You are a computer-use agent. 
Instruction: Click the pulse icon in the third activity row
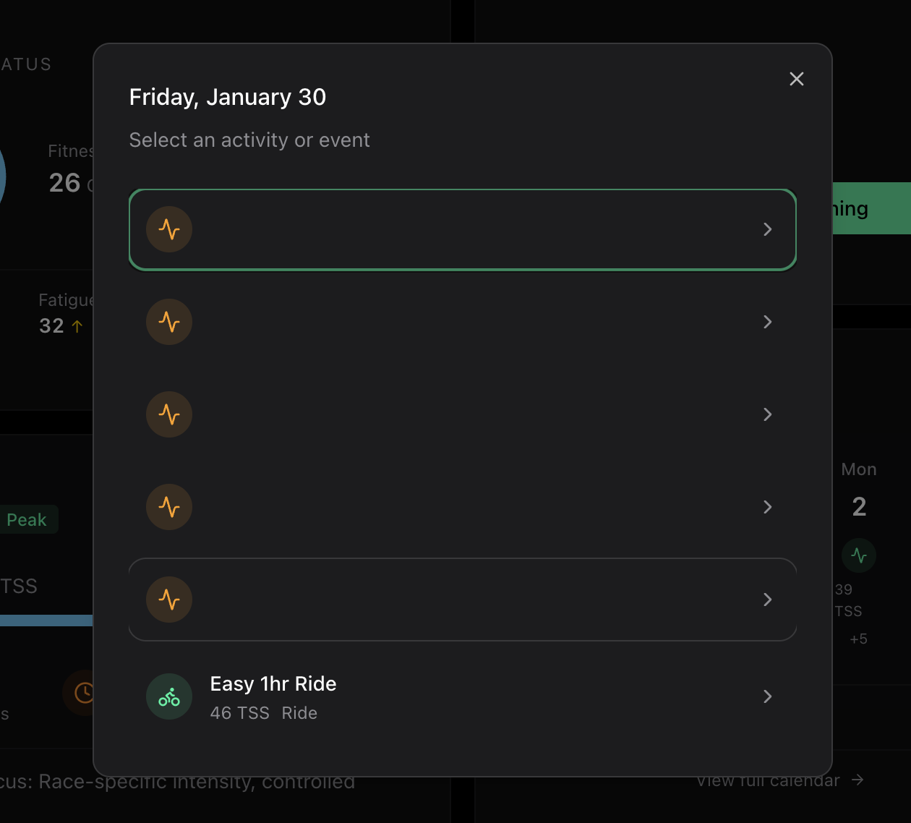(169, 414)
